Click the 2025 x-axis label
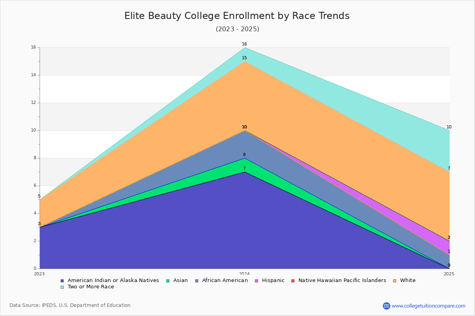475x316 pixels. click(449, 274)
